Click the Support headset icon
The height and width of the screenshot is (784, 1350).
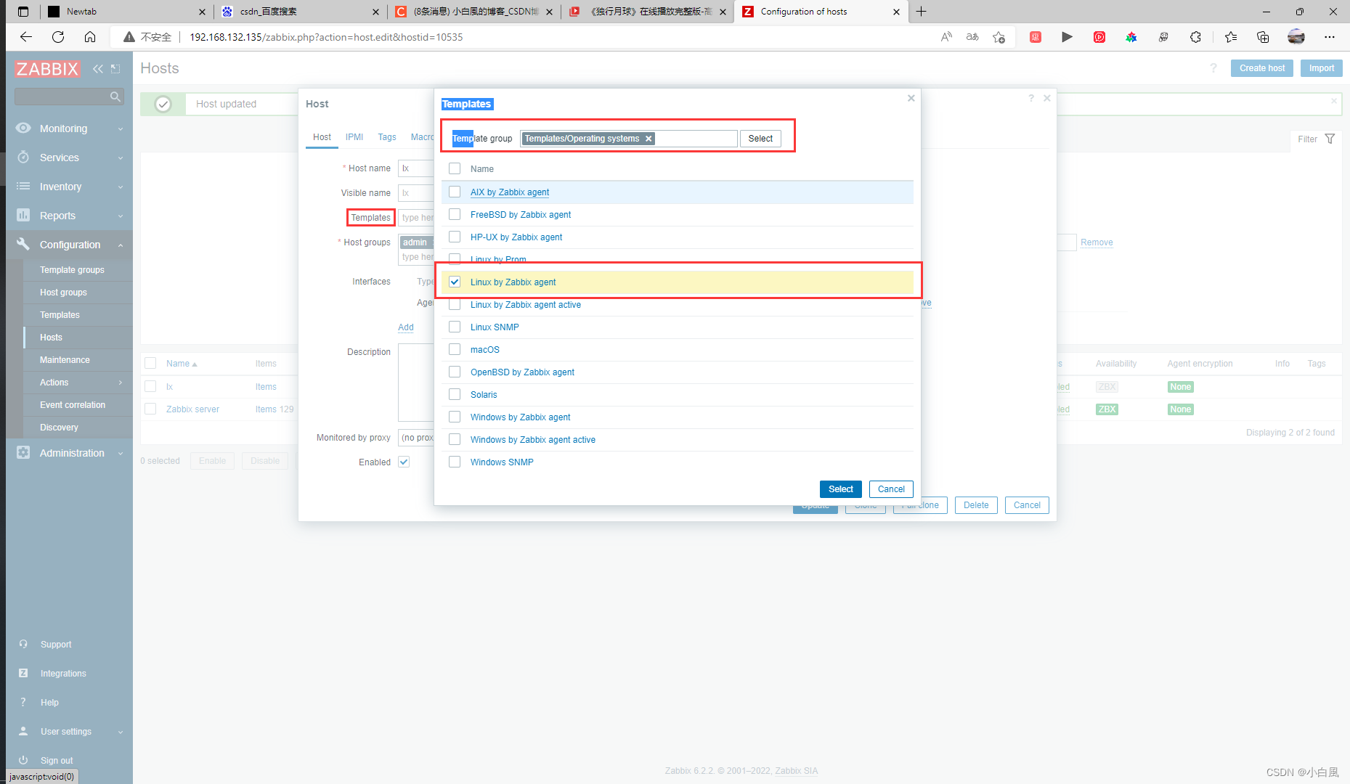click(x=23, y=645)
